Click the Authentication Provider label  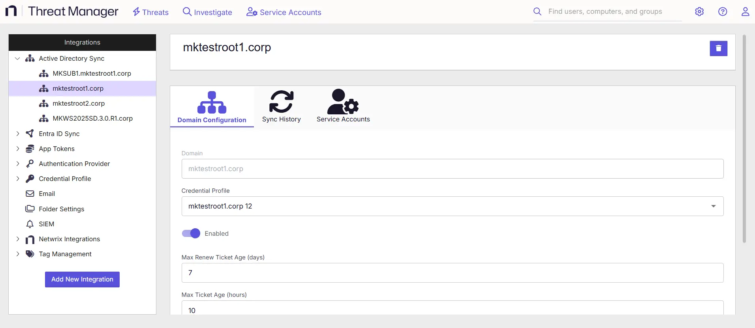(x=74, y=164)
